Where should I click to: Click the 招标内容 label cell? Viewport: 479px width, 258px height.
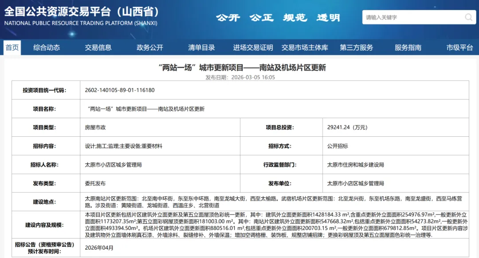46,146
